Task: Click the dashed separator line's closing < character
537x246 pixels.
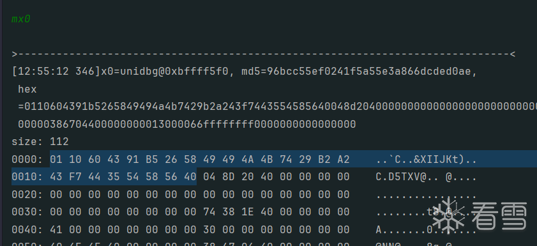Action: coord(512,54)
